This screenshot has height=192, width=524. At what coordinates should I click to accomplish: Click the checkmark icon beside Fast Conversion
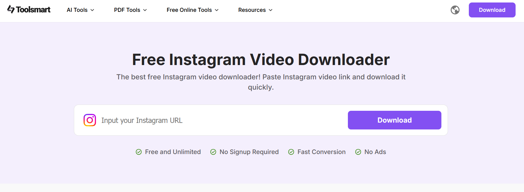(x=291, y=152)
